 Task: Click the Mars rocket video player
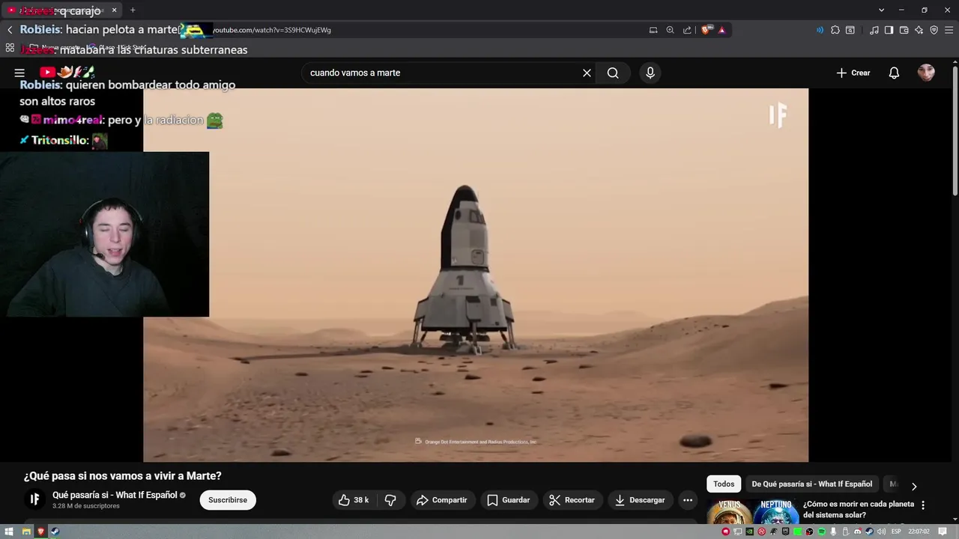476,275
